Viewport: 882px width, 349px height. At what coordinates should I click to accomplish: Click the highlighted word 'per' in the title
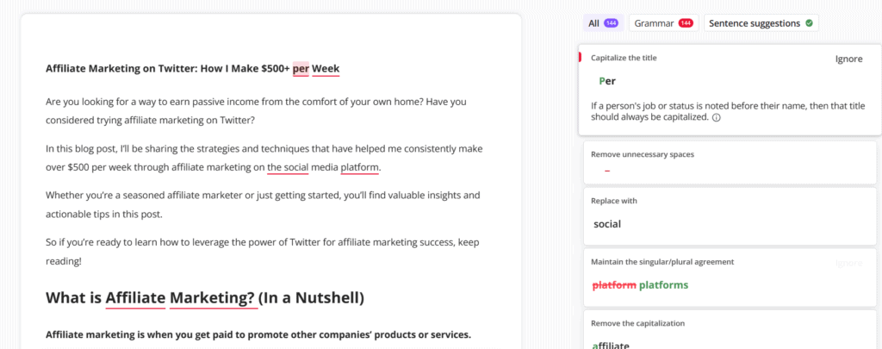(x=300, y=67)
